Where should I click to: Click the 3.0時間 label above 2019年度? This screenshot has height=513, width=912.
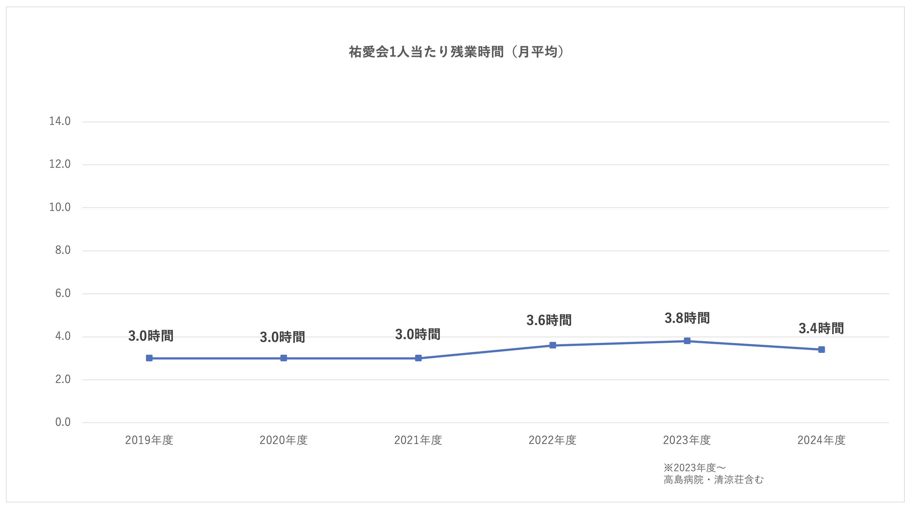[151, 336]
